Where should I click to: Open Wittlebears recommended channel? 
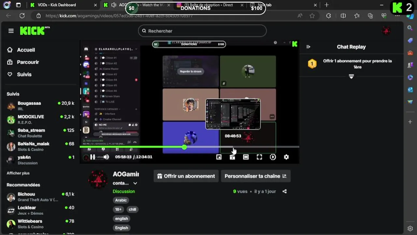(40, 224)
